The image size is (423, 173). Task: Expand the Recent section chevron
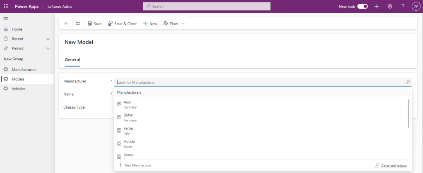pyautogui.click(x=48, y=39)
